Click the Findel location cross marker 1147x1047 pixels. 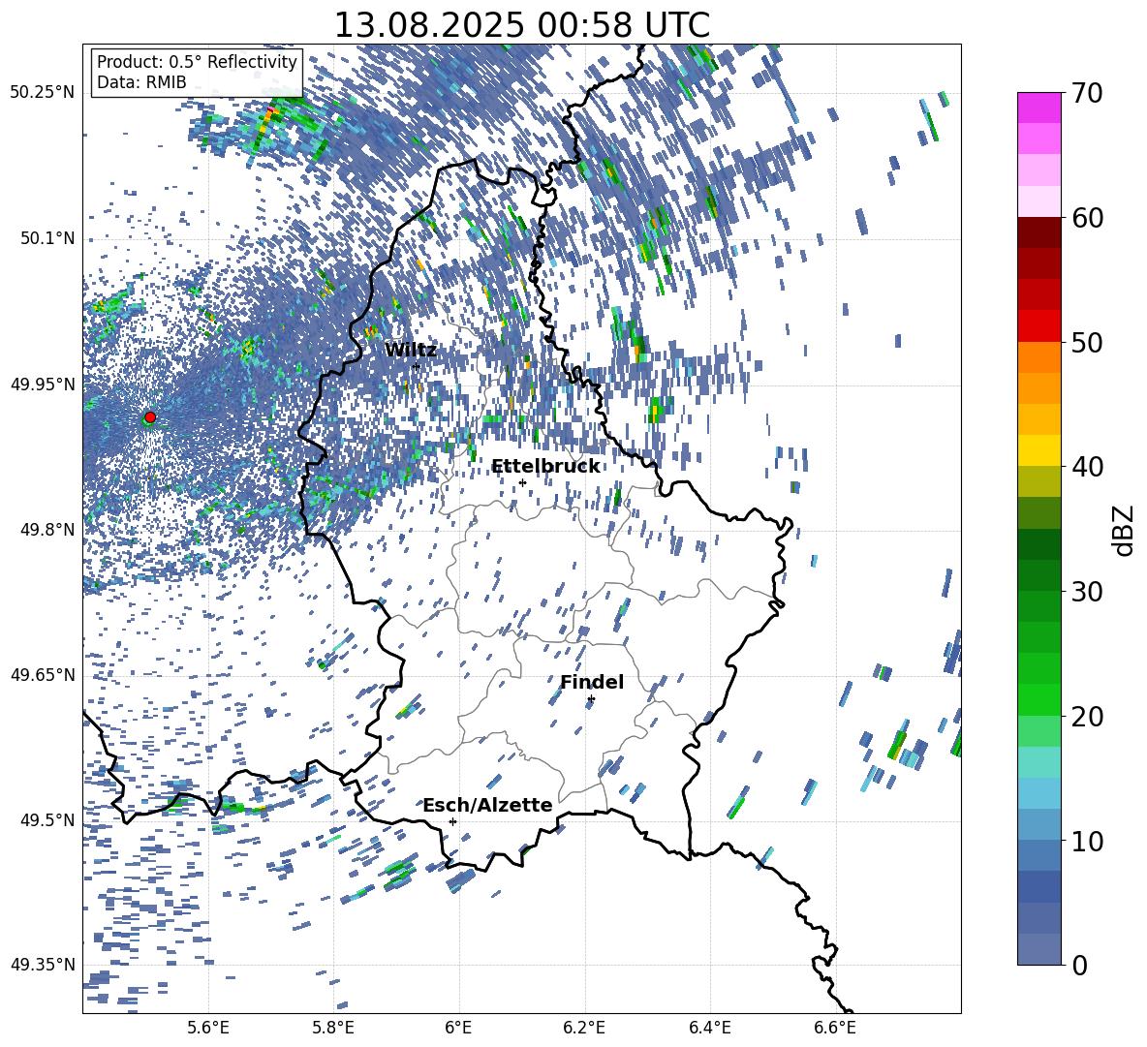pyautogui.click(x=591, y=699)
